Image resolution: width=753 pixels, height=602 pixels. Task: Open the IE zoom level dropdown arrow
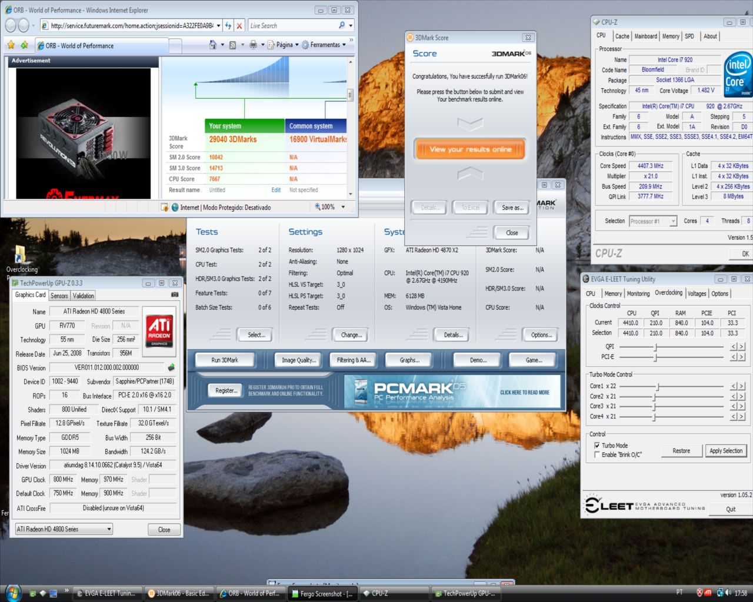coord(343,207)
